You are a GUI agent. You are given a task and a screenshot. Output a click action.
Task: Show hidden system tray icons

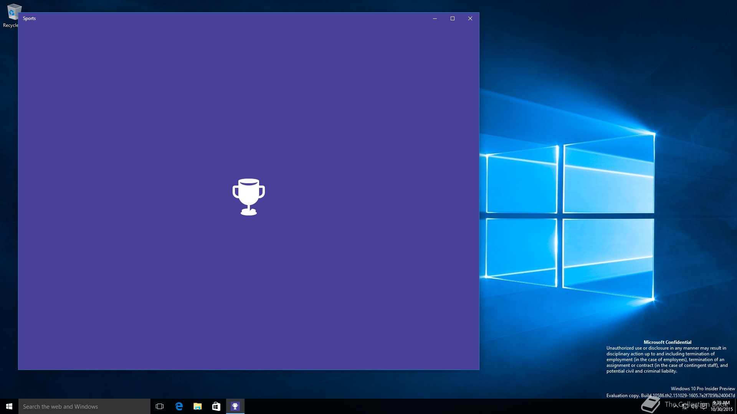coord(676,406)
